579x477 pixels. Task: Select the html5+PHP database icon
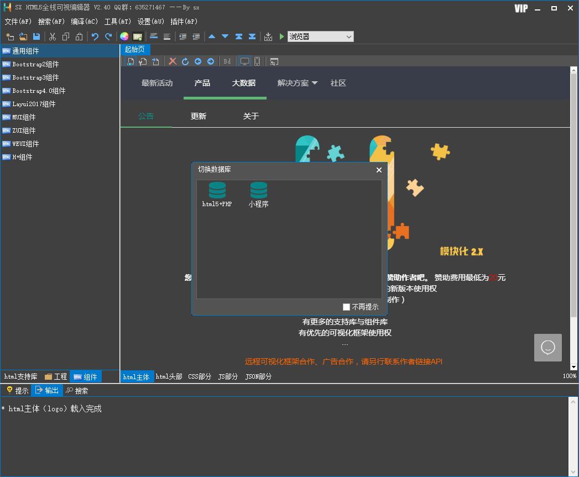click(217, 191)
